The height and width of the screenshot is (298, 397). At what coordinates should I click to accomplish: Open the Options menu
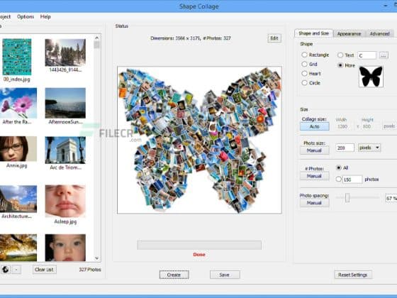(26, 17)
